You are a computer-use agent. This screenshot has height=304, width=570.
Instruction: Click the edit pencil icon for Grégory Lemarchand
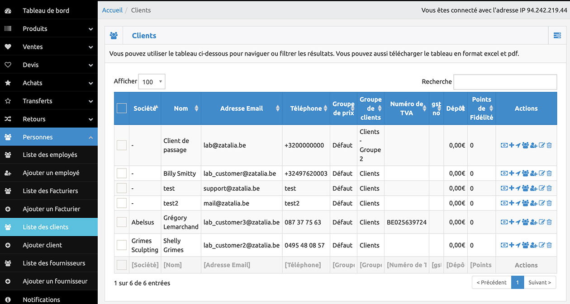pos(541,222)
